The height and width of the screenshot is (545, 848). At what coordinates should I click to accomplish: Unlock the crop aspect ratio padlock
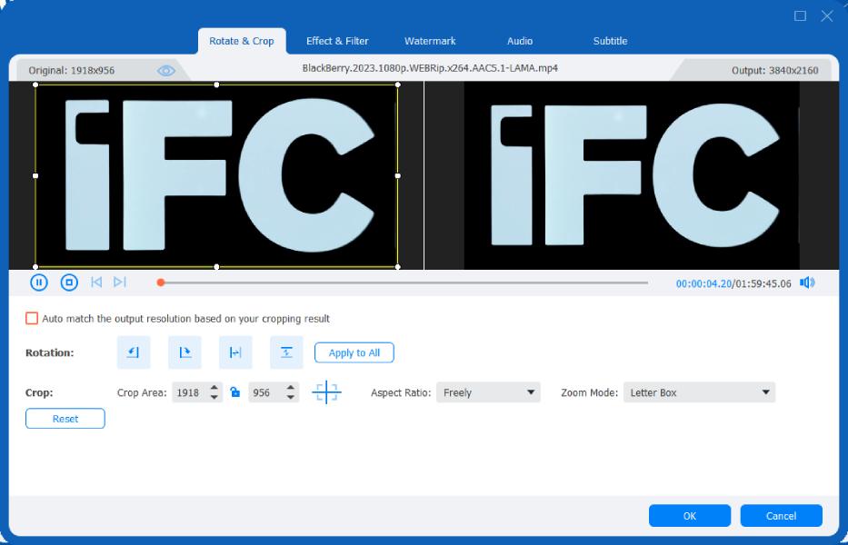235,392
